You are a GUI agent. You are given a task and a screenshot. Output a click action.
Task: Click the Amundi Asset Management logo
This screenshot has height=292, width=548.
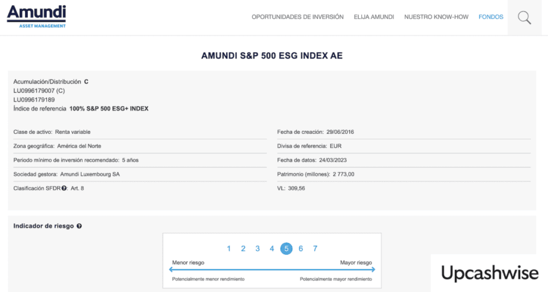click(36, 17)
